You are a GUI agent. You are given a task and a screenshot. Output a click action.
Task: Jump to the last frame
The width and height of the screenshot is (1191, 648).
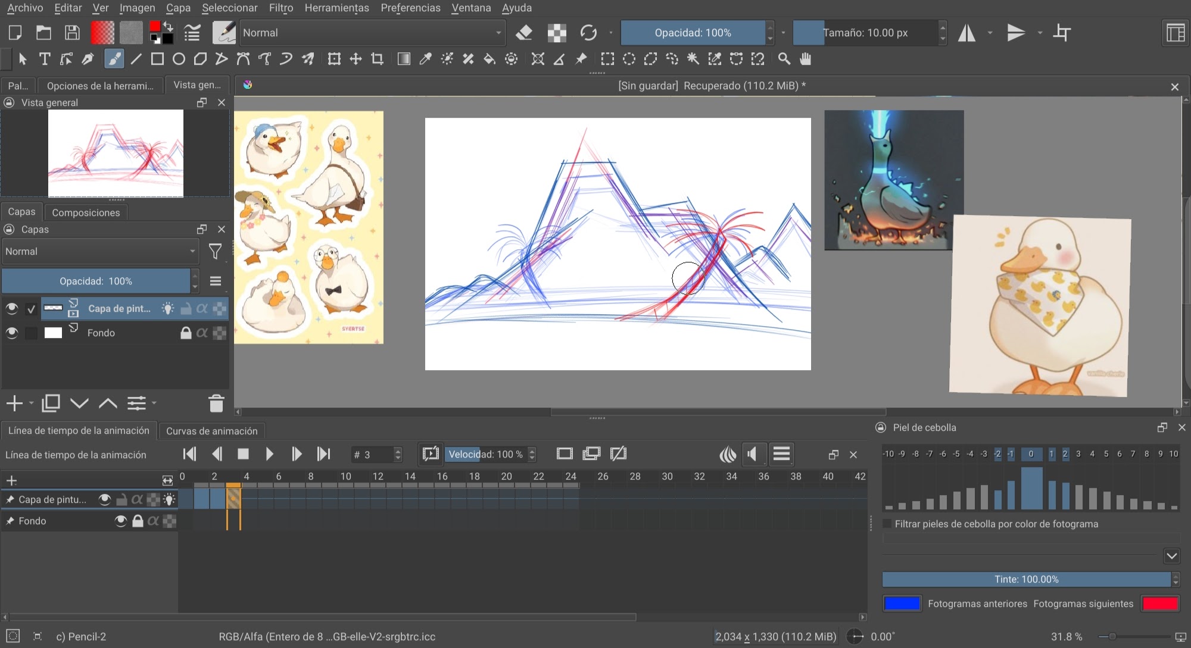coord(323,455)
